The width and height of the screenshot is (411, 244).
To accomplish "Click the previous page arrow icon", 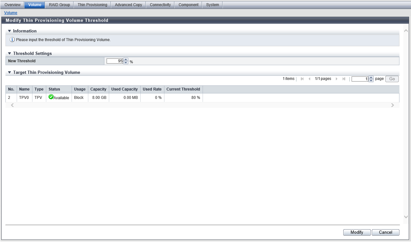I will click(309, 79).
